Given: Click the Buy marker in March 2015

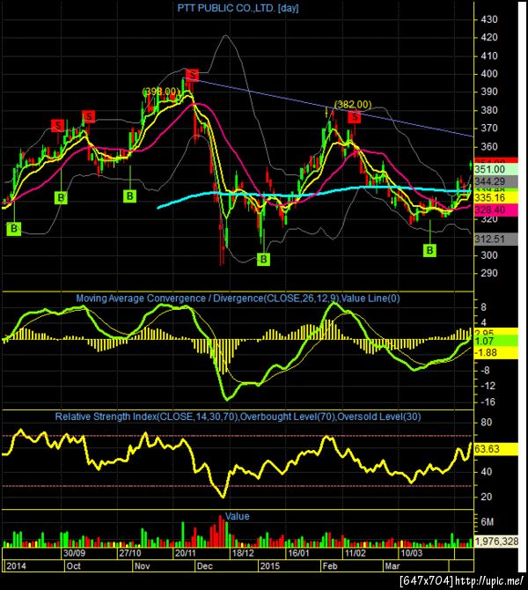Looking at the screenshot, I should (x=429, y=250).
